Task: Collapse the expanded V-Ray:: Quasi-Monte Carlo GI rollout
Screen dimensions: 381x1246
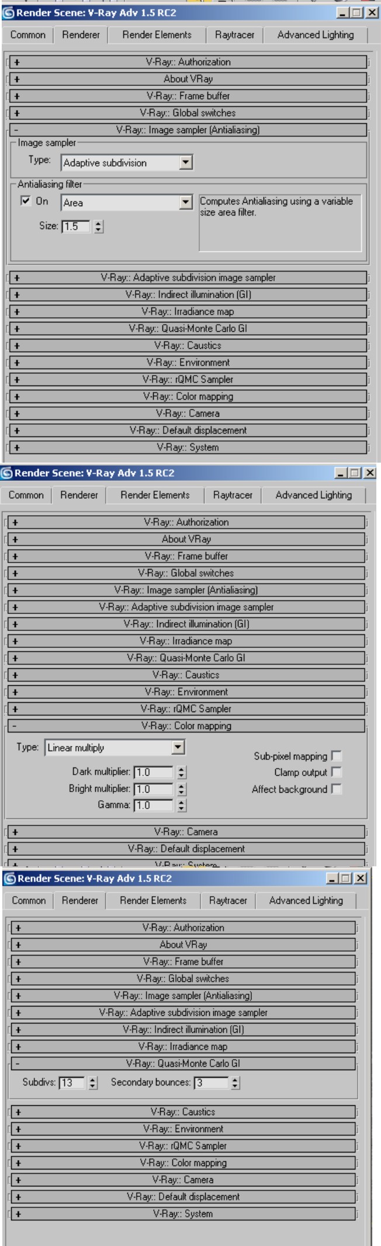Action: [x=183, y=1063]
